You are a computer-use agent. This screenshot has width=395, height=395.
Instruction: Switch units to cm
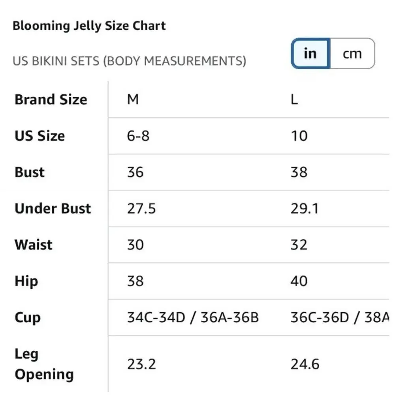click(x=352, y=53)
